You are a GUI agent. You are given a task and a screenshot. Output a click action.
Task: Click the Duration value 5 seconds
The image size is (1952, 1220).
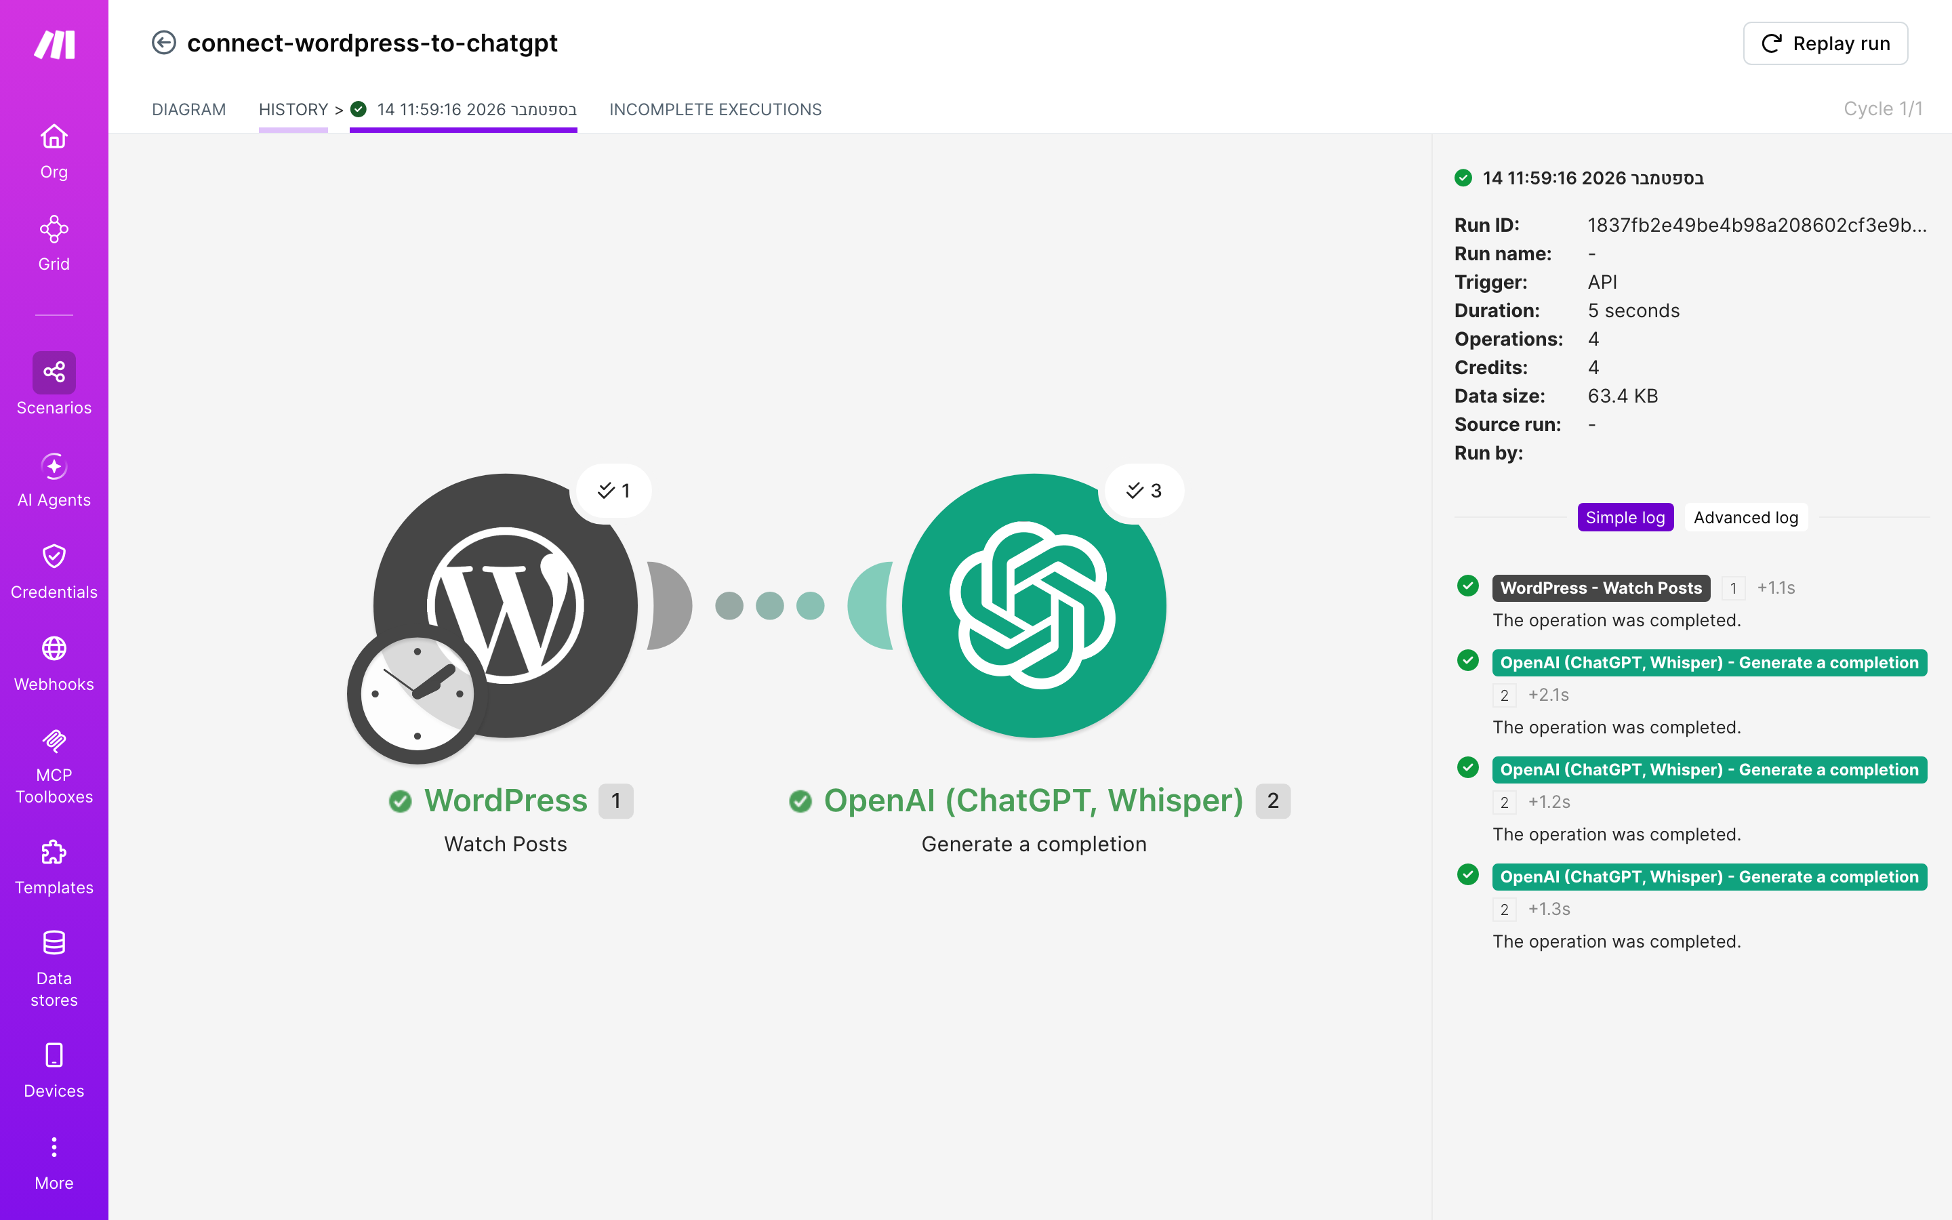[1633, 310]
